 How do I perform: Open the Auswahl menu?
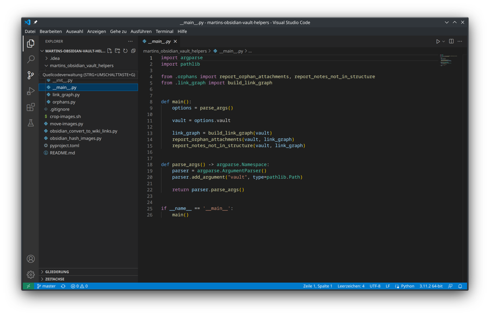(75, 31)
